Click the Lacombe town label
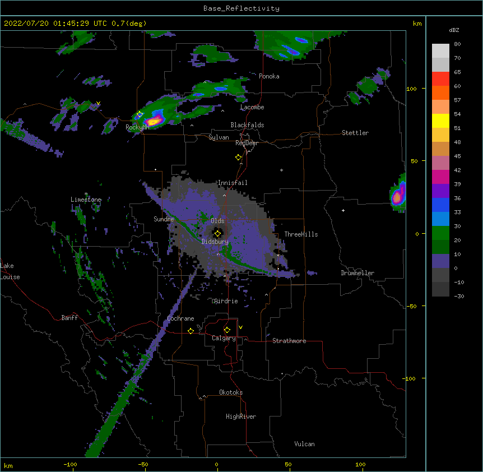The height and width of the screenshot is (472, 483). [x=252, y=107]
